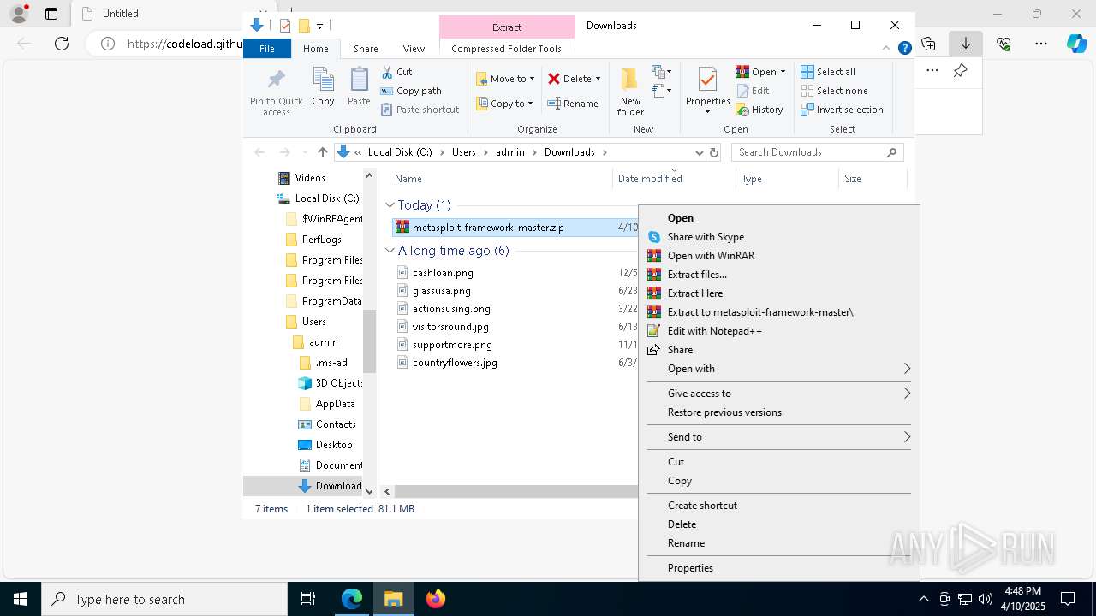Screen dimensions: 1096x616
Task: Open Copilot icon in Edge
Action: pos(1076,44)
